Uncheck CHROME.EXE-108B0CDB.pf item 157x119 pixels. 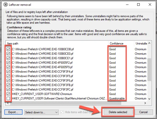(x=8, y=49)
